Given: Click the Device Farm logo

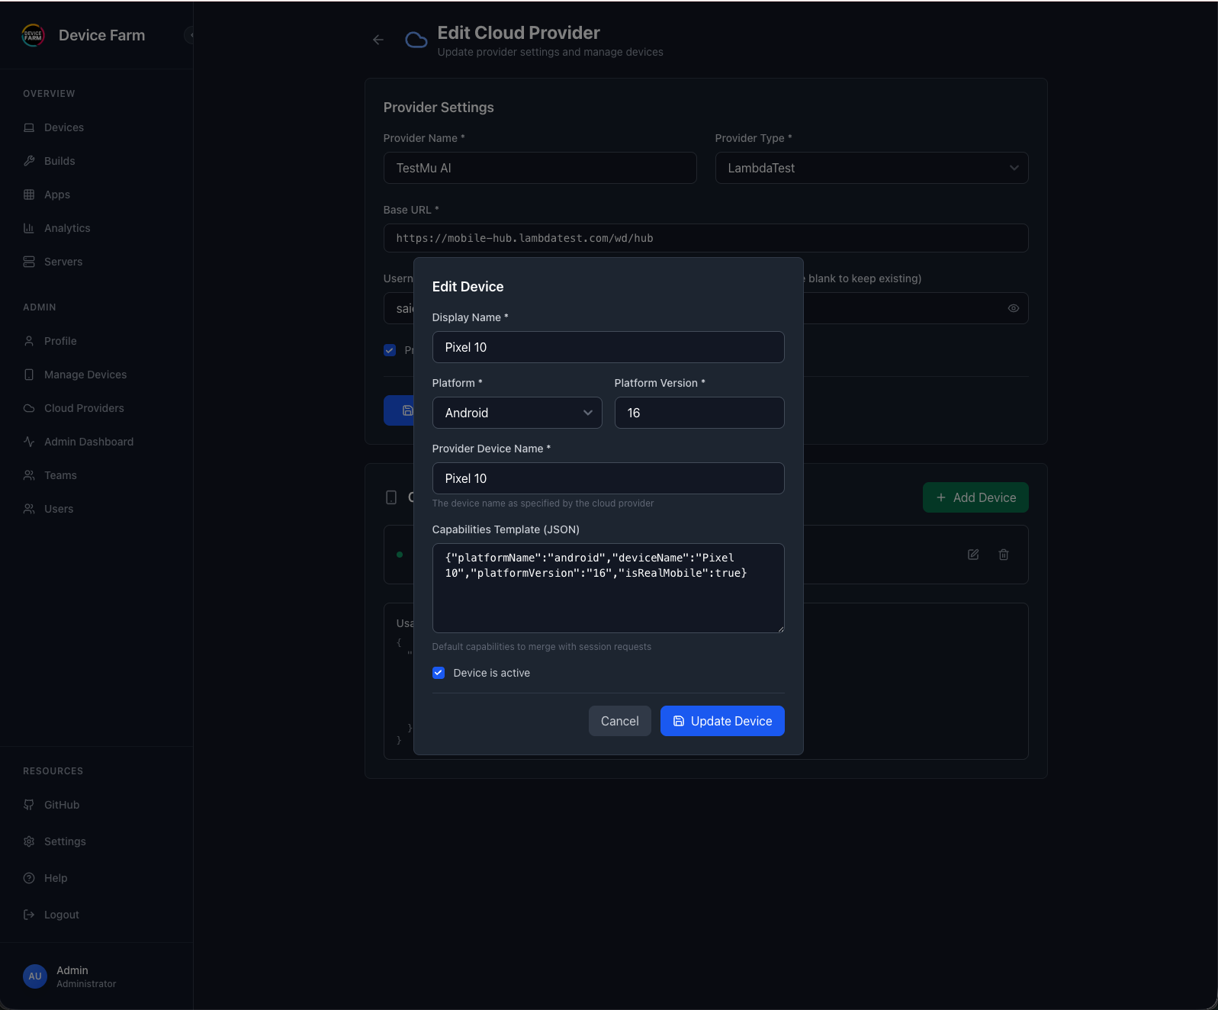Looking at the screenshot, I should click(x=34, y=35).
